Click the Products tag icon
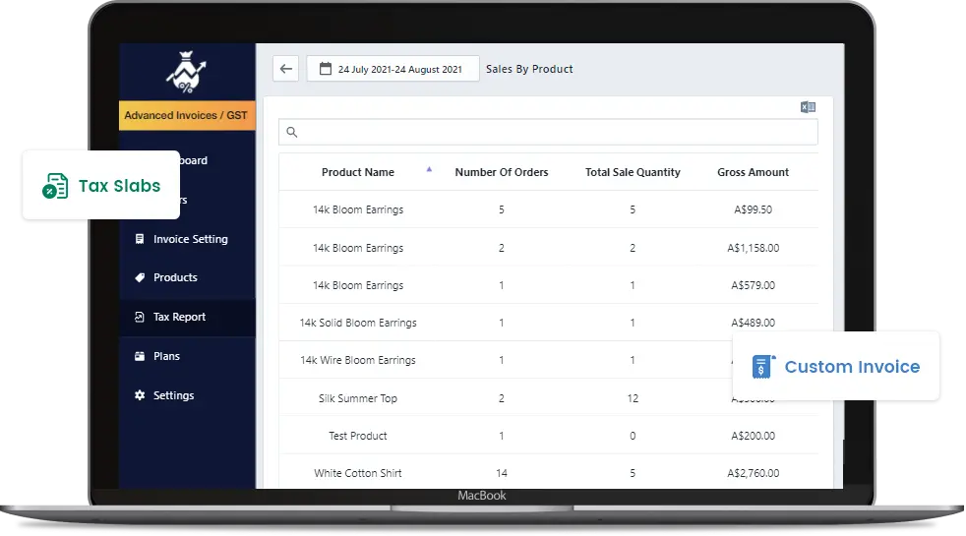966x536 pixels. pos(139,278)
